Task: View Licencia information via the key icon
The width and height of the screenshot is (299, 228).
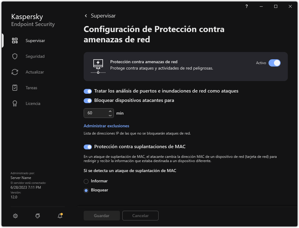Action: (x=14, y=103)
